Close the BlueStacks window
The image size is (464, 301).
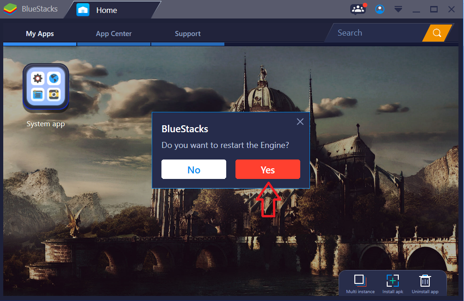point(451,9)
